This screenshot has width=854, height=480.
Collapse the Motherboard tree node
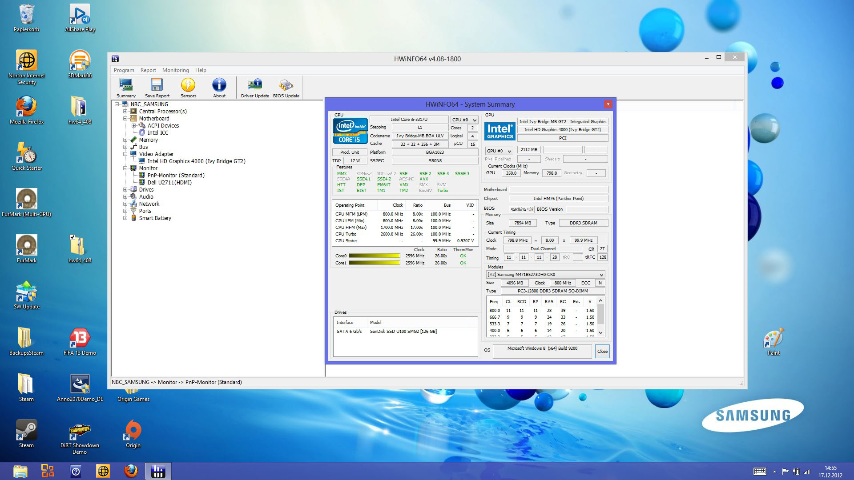pyautogui.click(x=125, y=119)
